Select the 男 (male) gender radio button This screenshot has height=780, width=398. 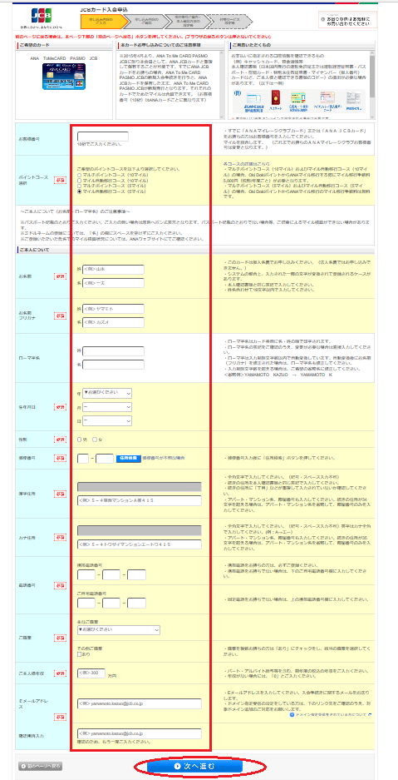click(x=80, y=440)
